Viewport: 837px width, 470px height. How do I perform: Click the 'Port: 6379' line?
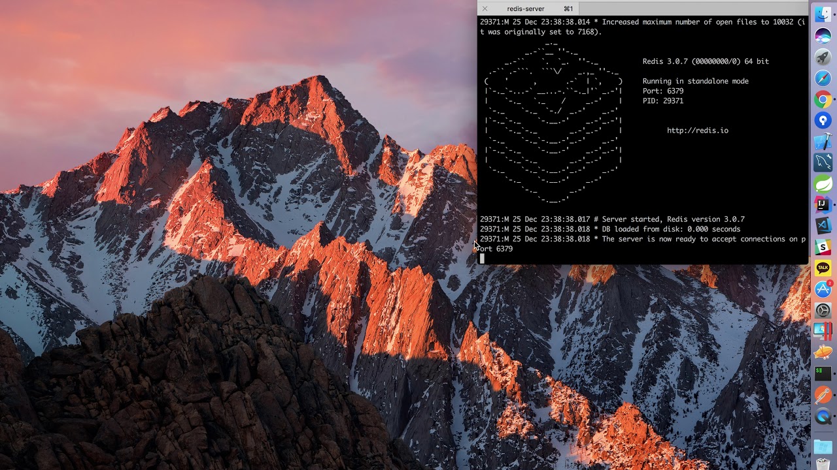tap(663, 91)
